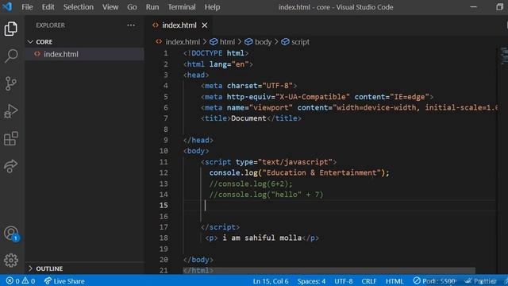The width and height of the screenshot is (508, 286).
Task: Start Live Share from status bar
Action: (64, 280)
